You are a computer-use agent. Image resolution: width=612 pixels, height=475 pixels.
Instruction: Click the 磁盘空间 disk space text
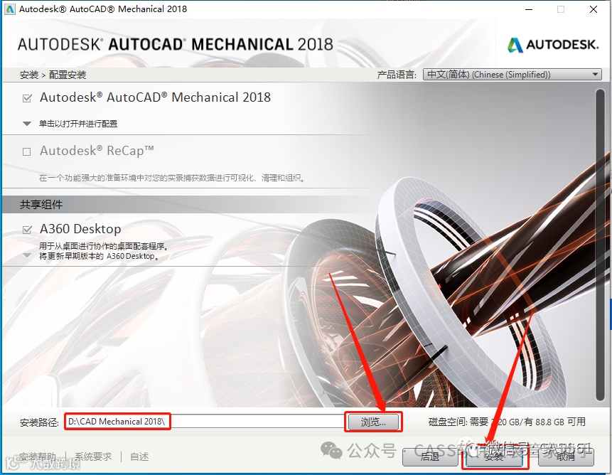point(507,422)
